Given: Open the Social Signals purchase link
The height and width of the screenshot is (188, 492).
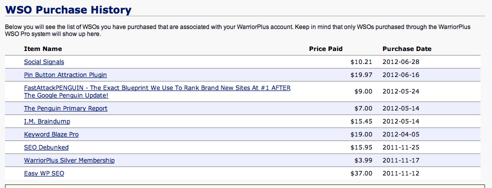Looking at the screenshot, I should (44, 62).
